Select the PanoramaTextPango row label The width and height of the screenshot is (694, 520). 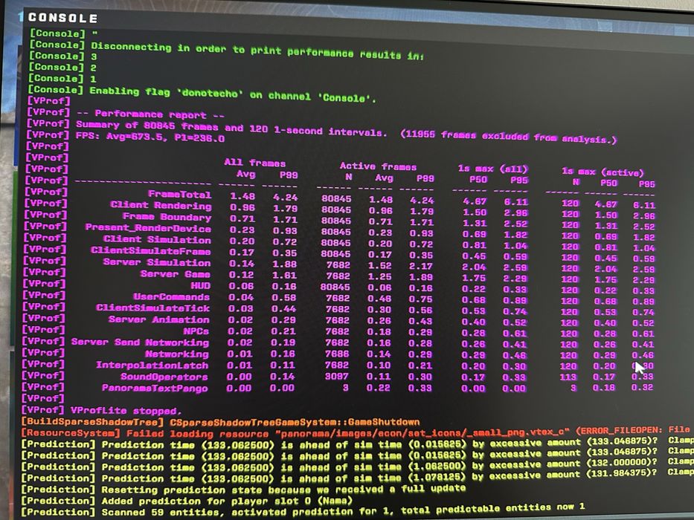point(155,388)
